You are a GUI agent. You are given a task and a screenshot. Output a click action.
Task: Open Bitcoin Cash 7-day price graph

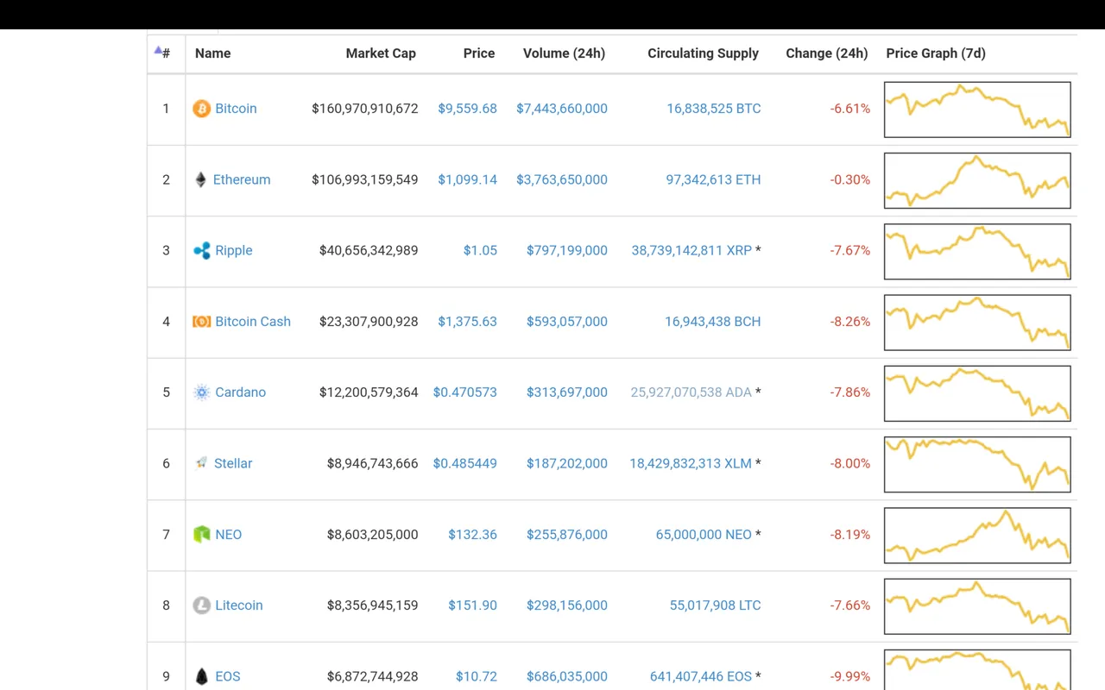point(977,323)
